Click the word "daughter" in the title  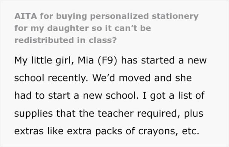[68, 28]
